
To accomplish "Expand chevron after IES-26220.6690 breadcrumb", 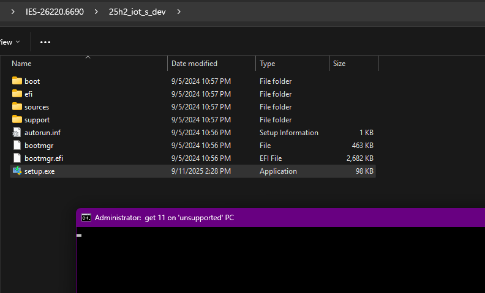I will tap(96, 12).
